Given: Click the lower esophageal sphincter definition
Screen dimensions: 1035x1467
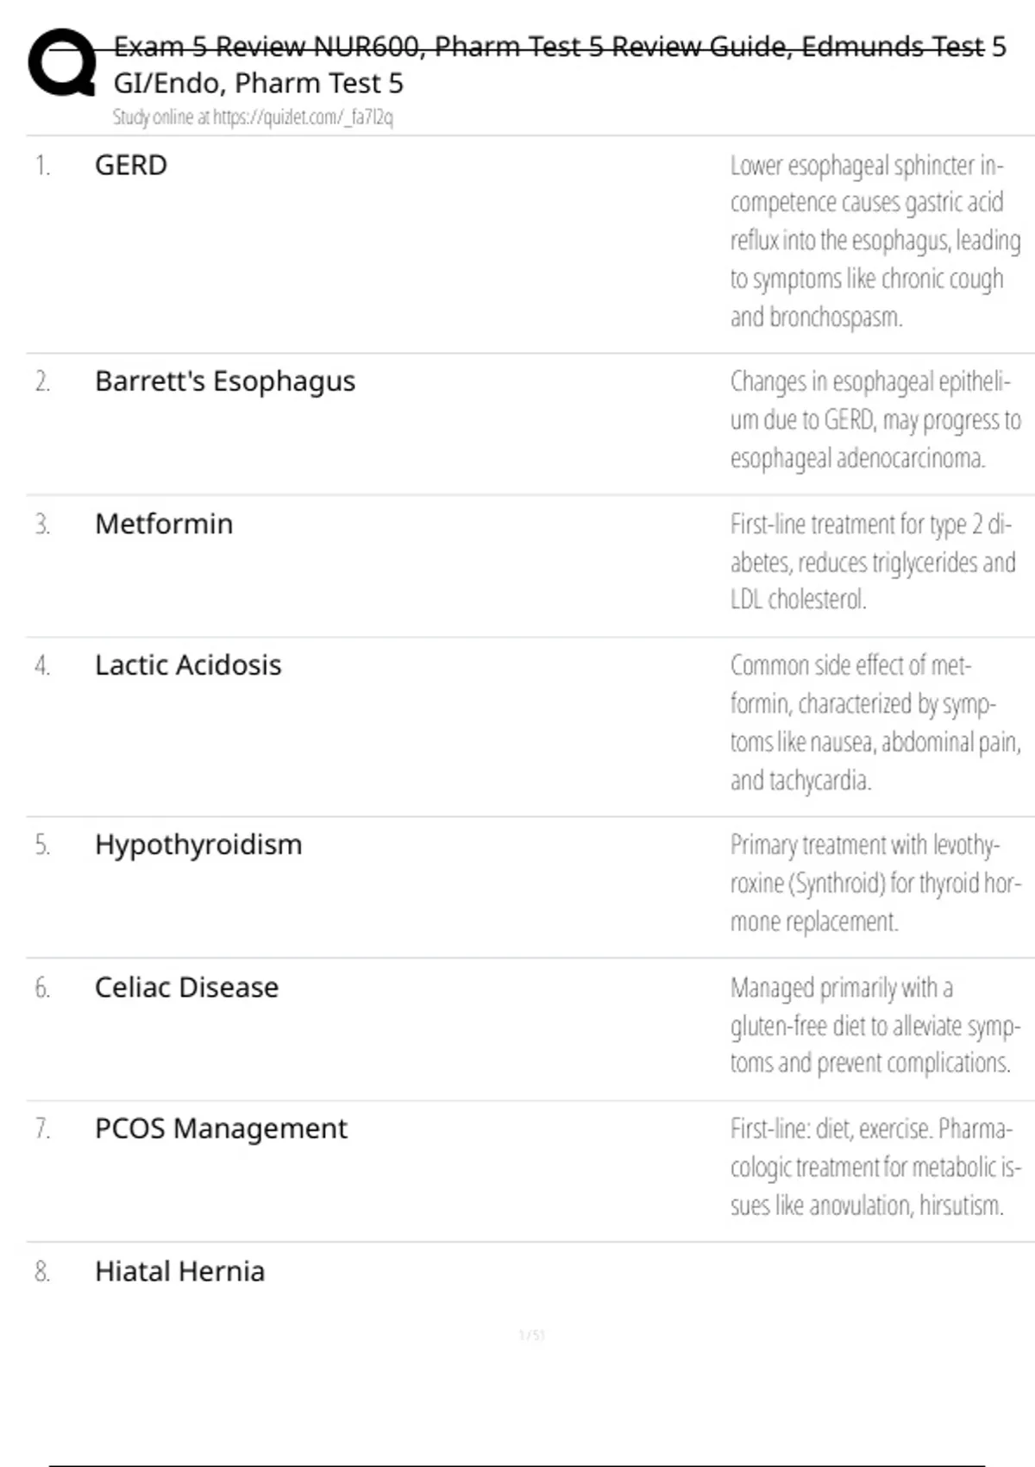Looking at the screenshot, I should pos(875,241).
